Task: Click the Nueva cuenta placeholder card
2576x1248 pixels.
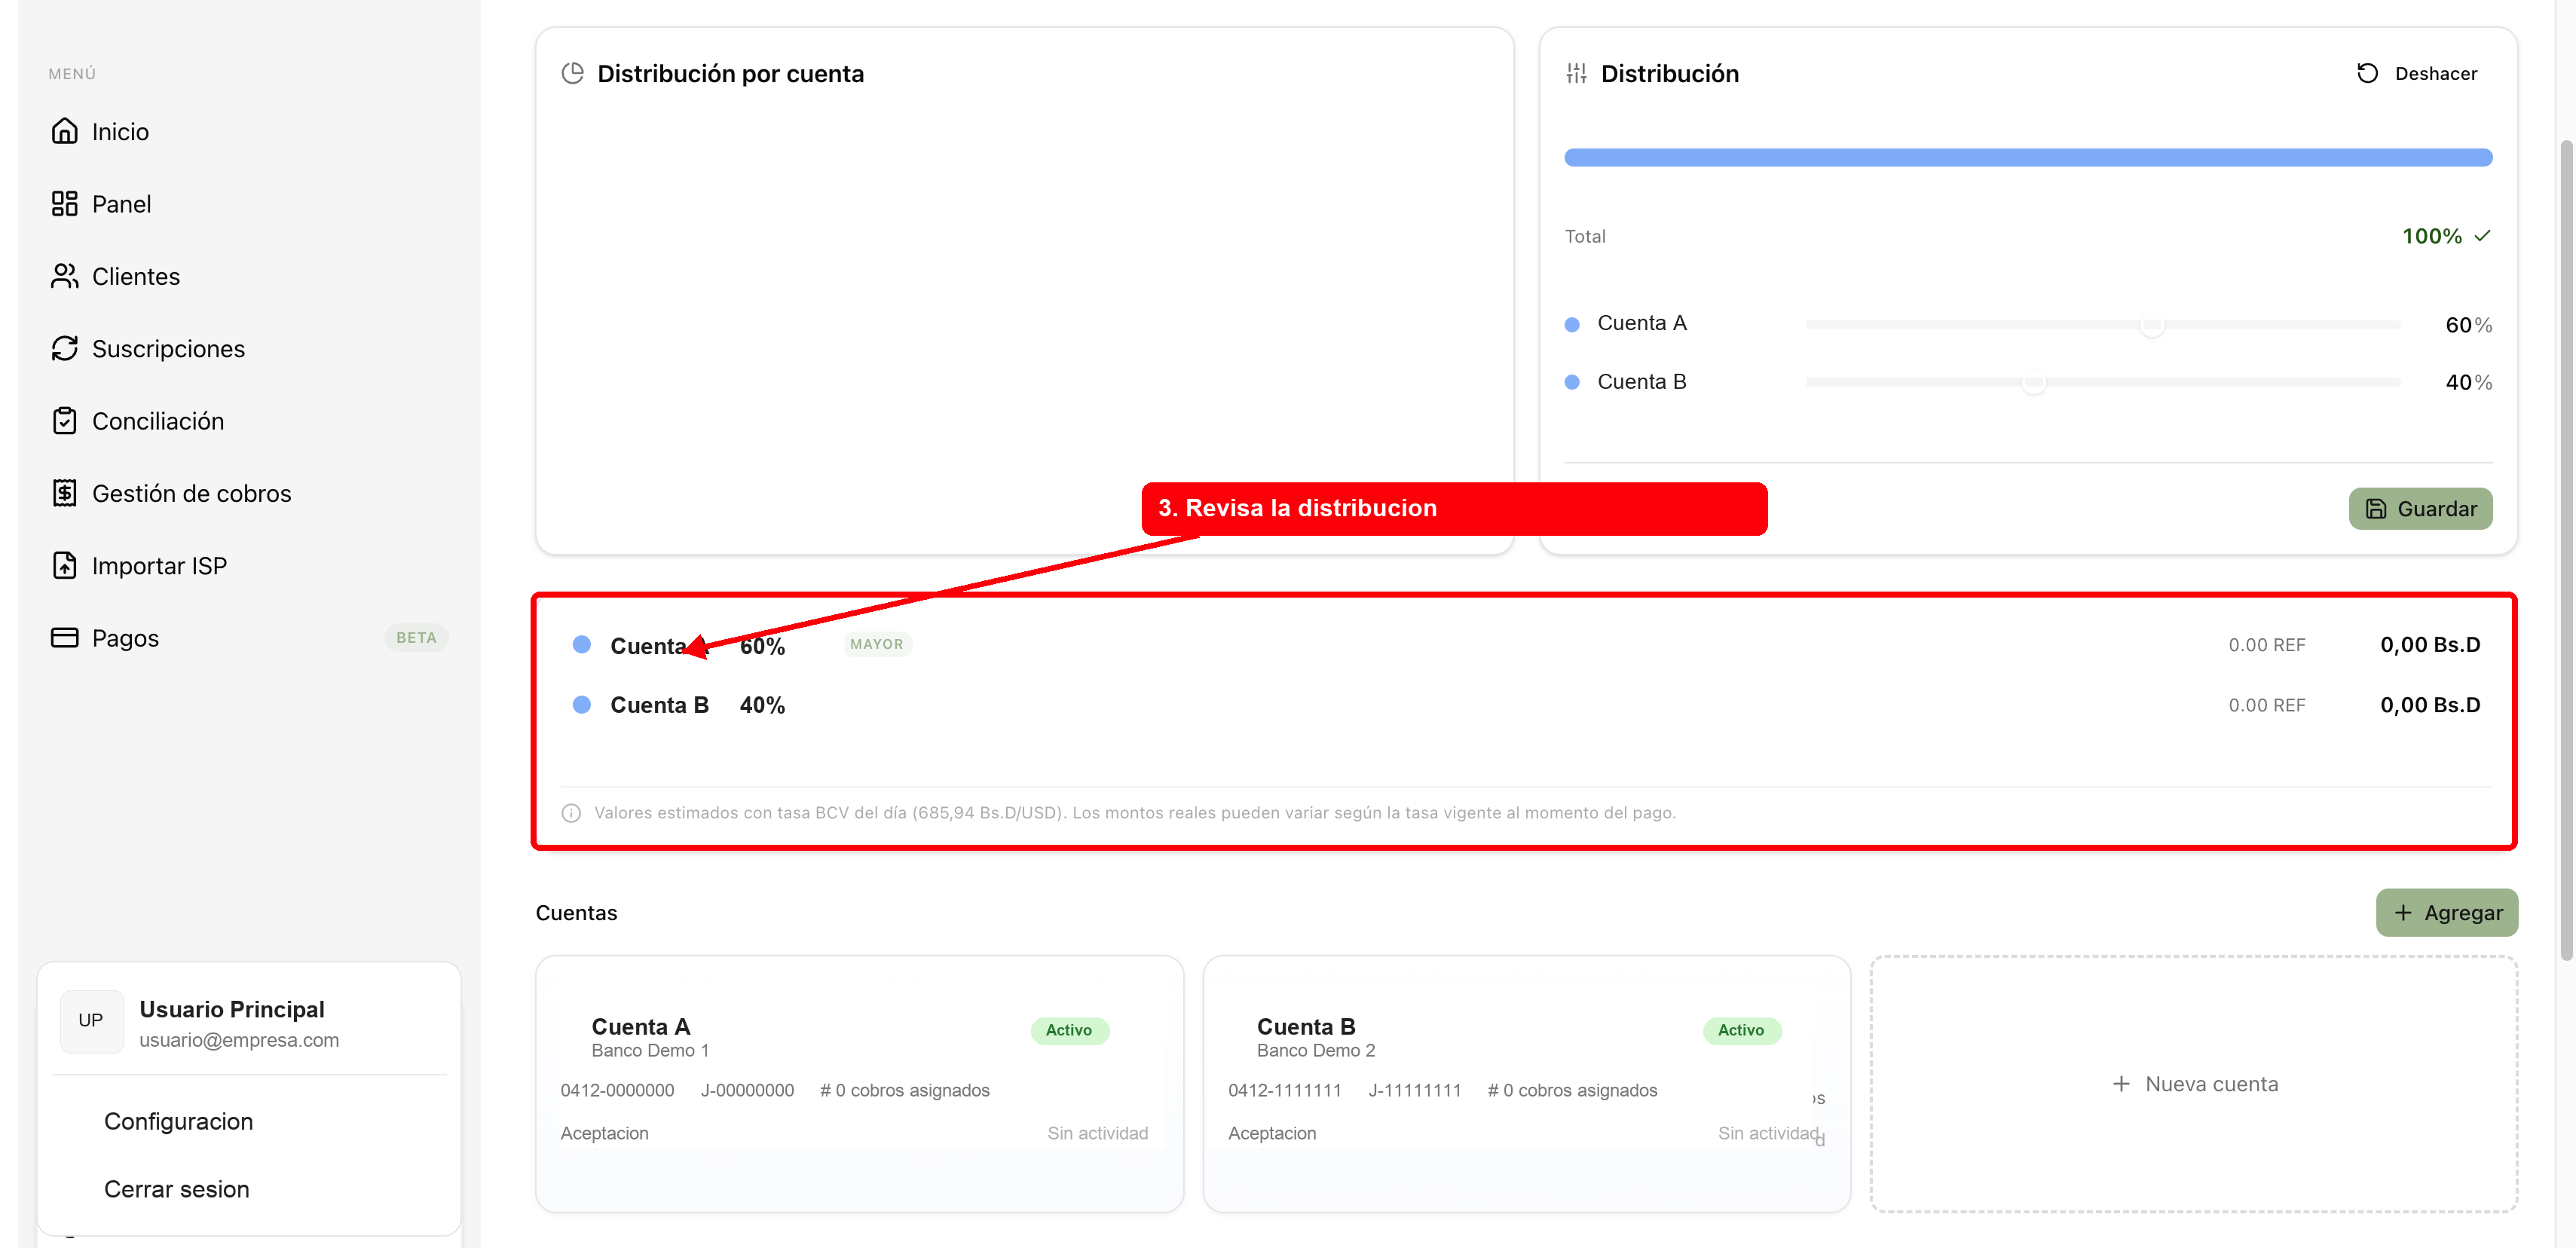Action: tap(2194, 1084)
